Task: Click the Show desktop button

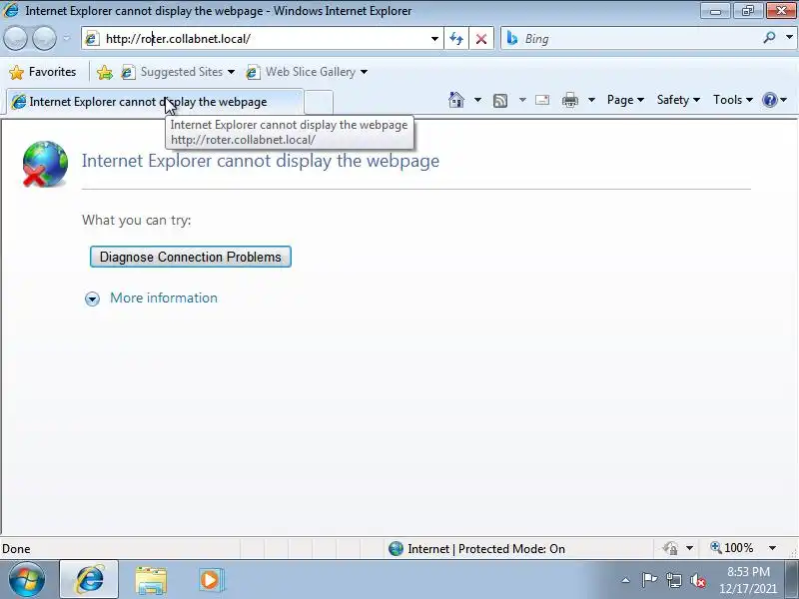Action: (x=792, y=580)
